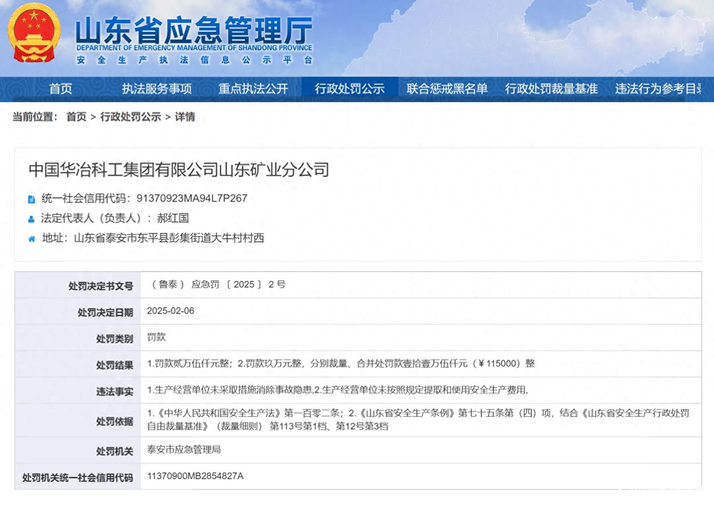
Task: Click the 处罚决定日期 row label
Action: tap(105, 313)
